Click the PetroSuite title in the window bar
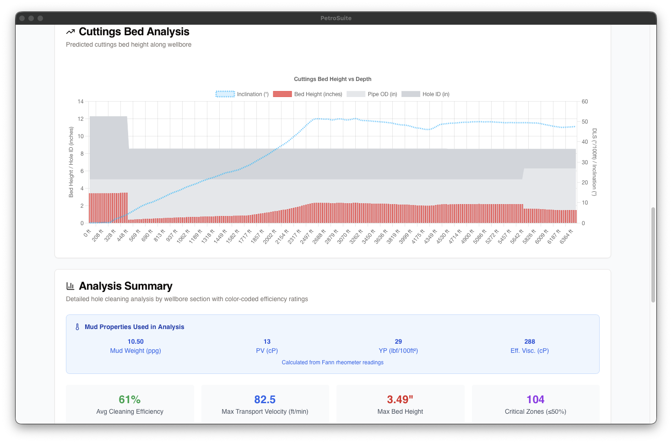Image resolution: width=672 pixels, height=443 pixels. [x=336, y=18]
